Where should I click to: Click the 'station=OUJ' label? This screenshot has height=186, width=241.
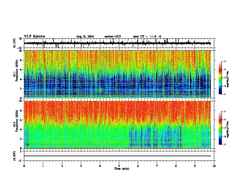coord(113,36)
